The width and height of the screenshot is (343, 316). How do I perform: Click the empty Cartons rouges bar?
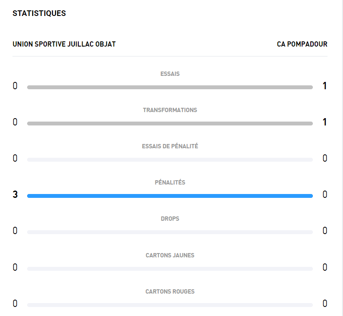tap(170, 305)
